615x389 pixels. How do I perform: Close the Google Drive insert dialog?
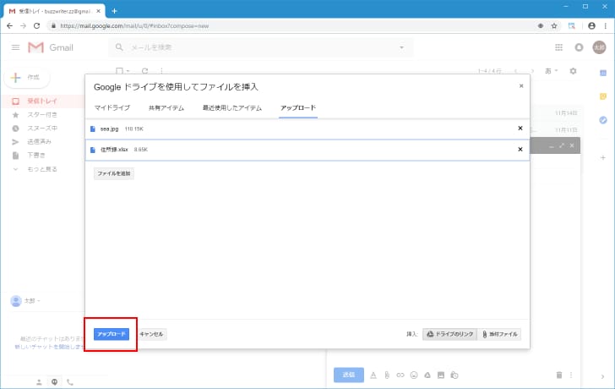tap(521, 86)
